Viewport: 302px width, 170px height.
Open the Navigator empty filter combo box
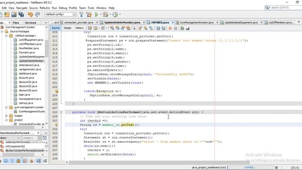[x=31, y=138]
